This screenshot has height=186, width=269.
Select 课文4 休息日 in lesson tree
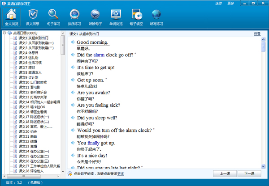29,53
